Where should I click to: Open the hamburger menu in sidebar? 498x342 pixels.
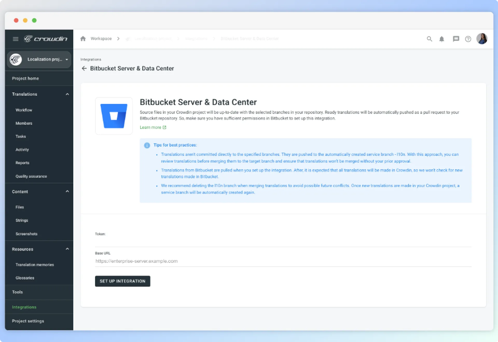click(16, 39)
